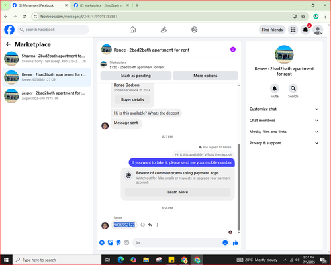Switch to the Messenger | Facebook tab

point(40,5)
